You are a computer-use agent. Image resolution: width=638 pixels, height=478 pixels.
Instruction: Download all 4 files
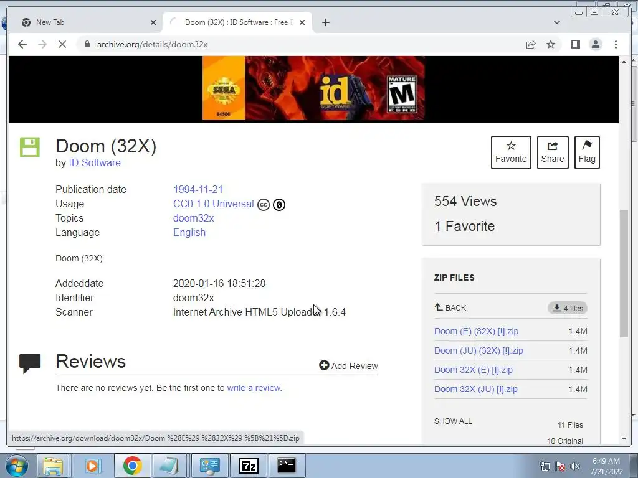coord(568,308)
